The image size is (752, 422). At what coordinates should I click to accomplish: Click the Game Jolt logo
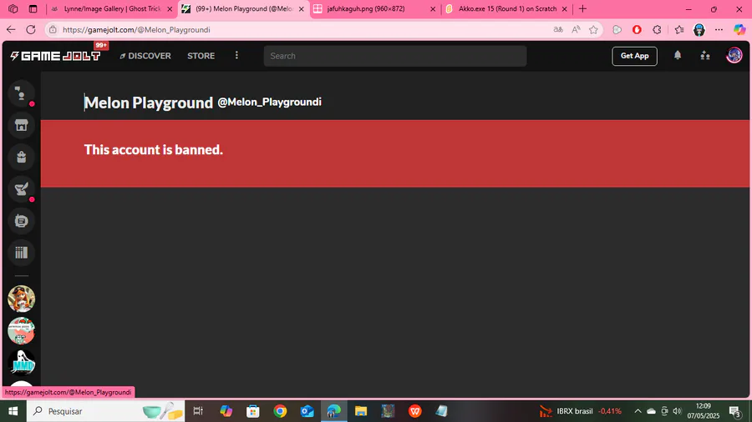click(56, 56)
